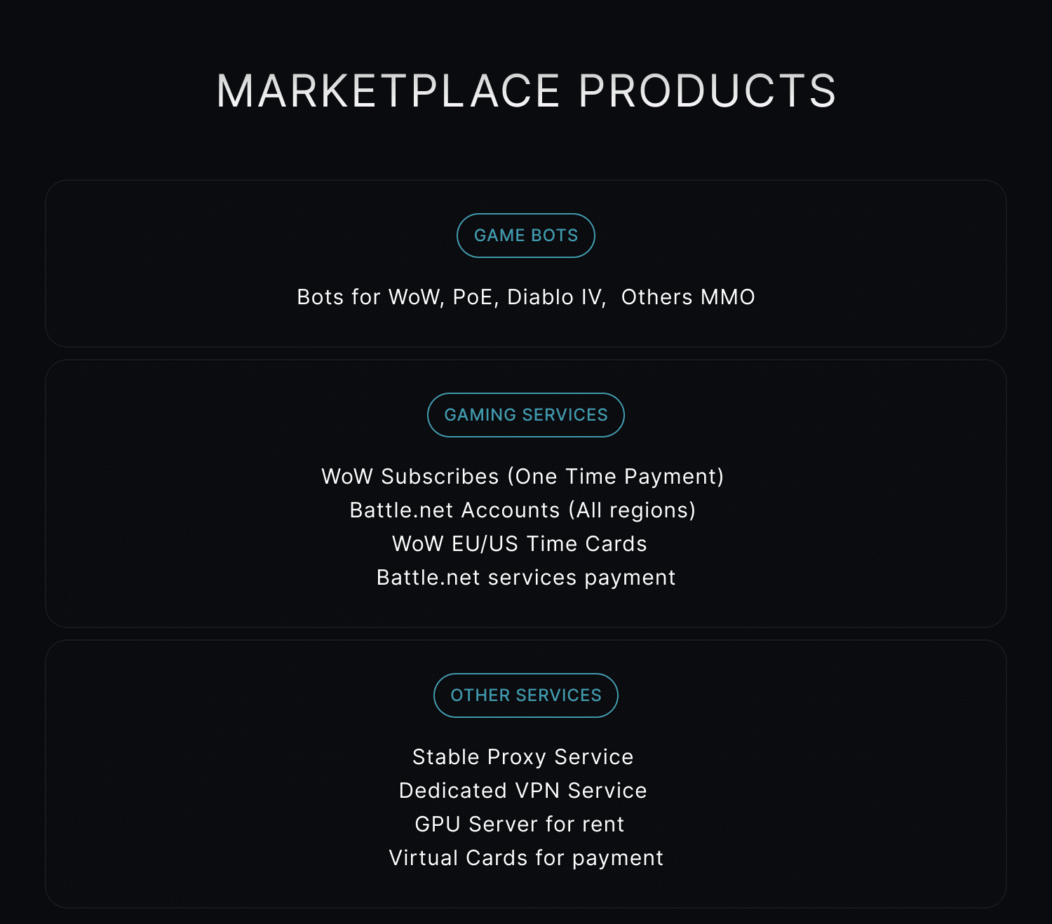Click the word PRODUCTS in the title

click(708, 91)
